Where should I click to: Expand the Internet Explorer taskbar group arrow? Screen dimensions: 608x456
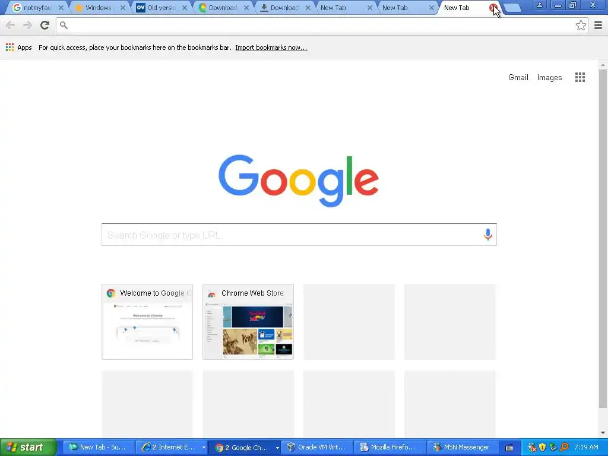[204, 448]
